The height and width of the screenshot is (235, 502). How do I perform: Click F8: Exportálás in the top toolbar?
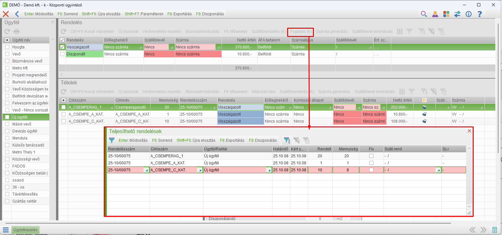click(x=180, y=14)
